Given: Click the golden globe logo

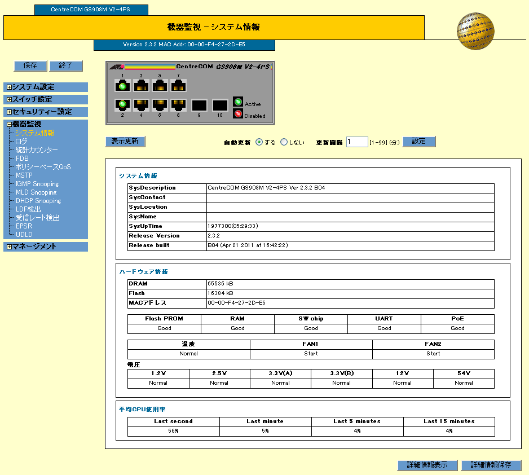Looking at the screenshot, I should [475, 32].
